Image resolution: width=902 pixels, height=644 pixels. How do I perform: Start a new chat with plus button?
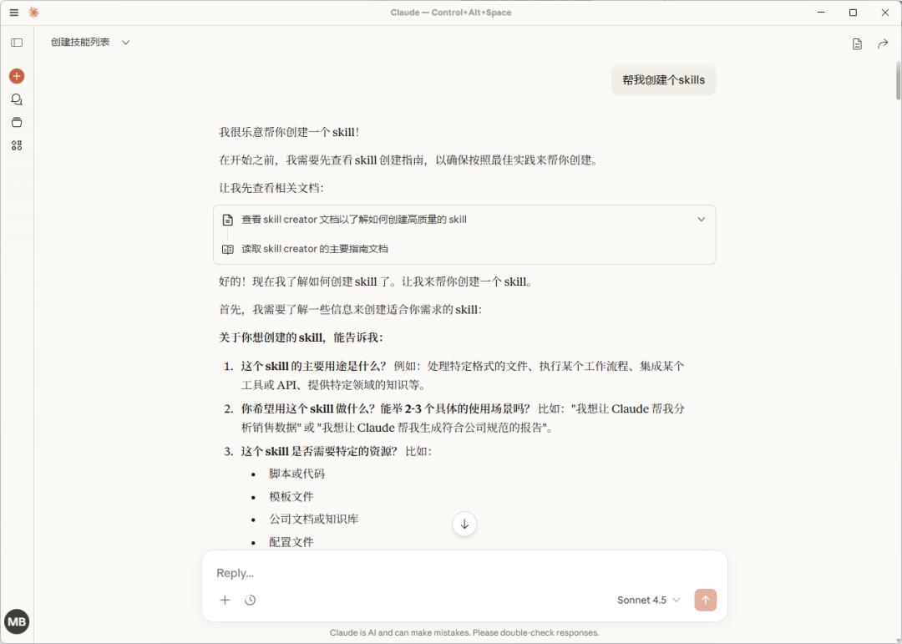click(x=17, y=76)
